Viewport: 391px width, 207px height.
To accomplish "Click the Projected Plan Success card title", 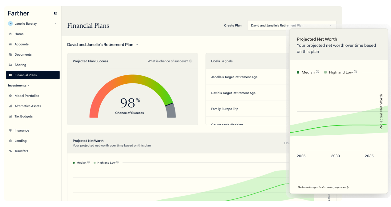I will pos(91,61).
